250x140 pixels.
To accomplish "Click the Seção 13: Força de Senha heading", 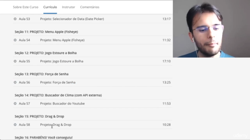I will (41, 74).
